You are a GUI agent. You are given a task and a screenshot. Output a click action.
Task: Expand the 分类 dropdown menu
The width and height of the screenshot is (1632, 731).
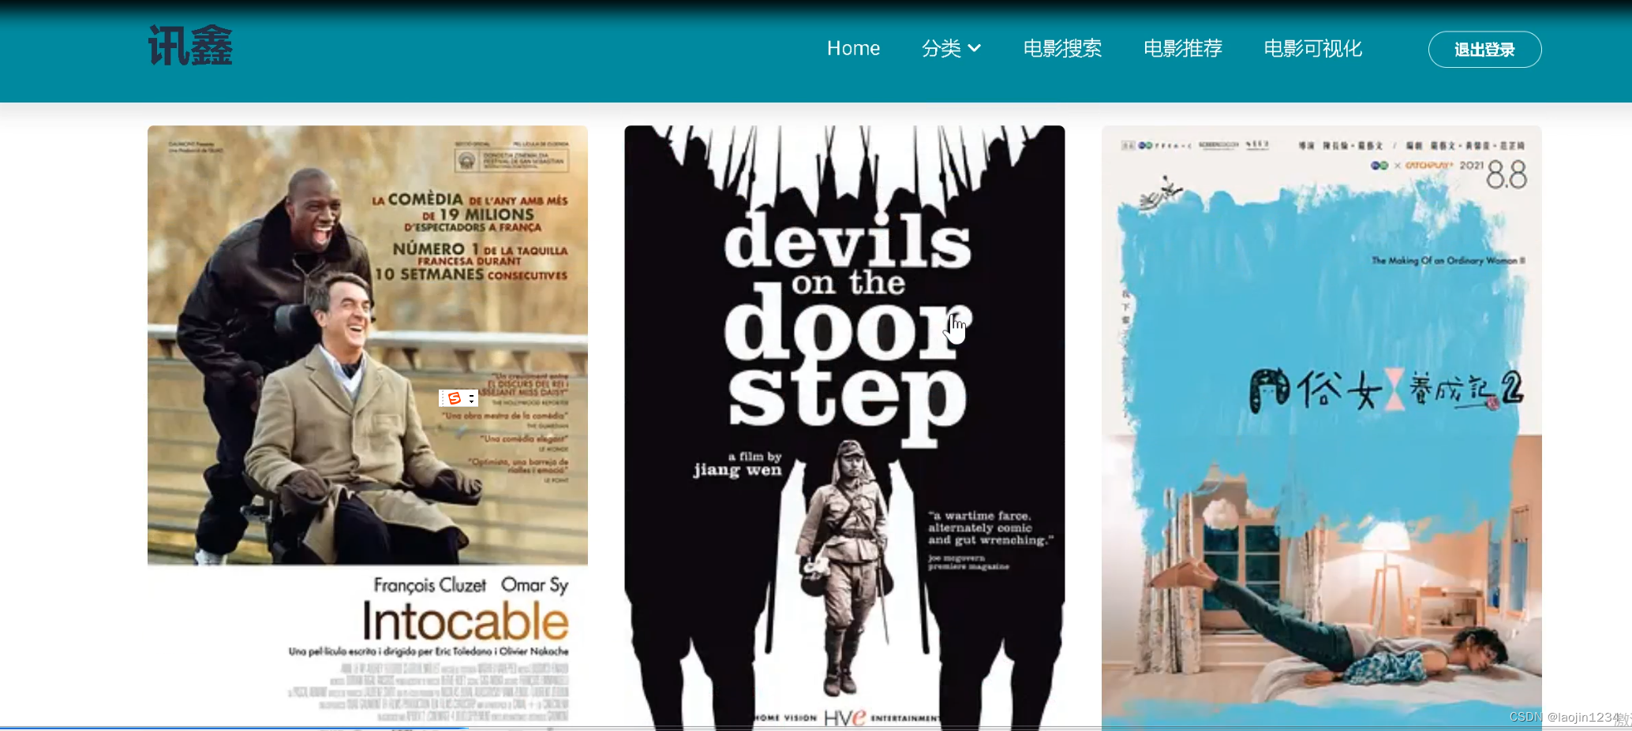coord(951,49)
